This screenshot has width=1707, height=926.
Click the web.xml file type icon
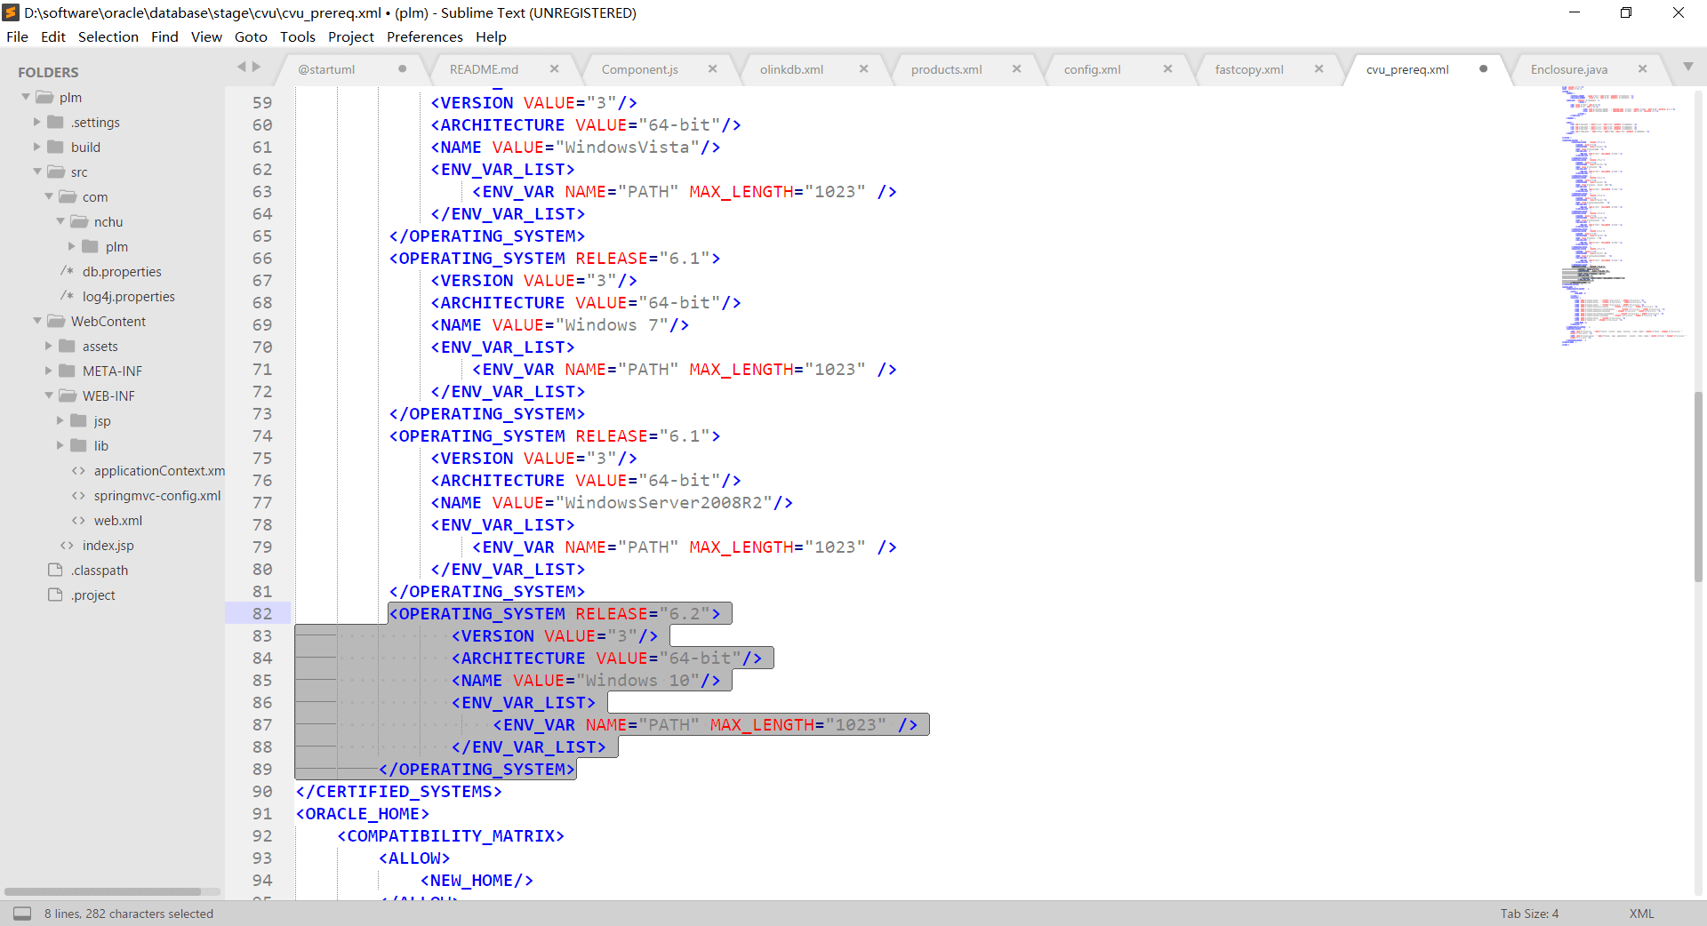(78, 521)
